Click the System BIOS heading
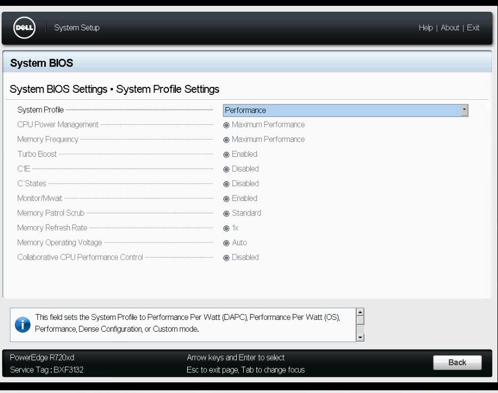498x393 pixels. [x=42, y=63]
